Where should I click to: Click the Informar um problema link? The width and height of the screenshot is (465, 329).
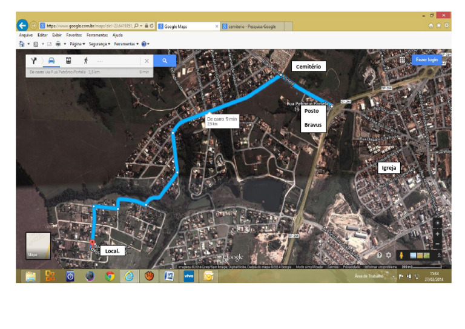pos(381,267)
